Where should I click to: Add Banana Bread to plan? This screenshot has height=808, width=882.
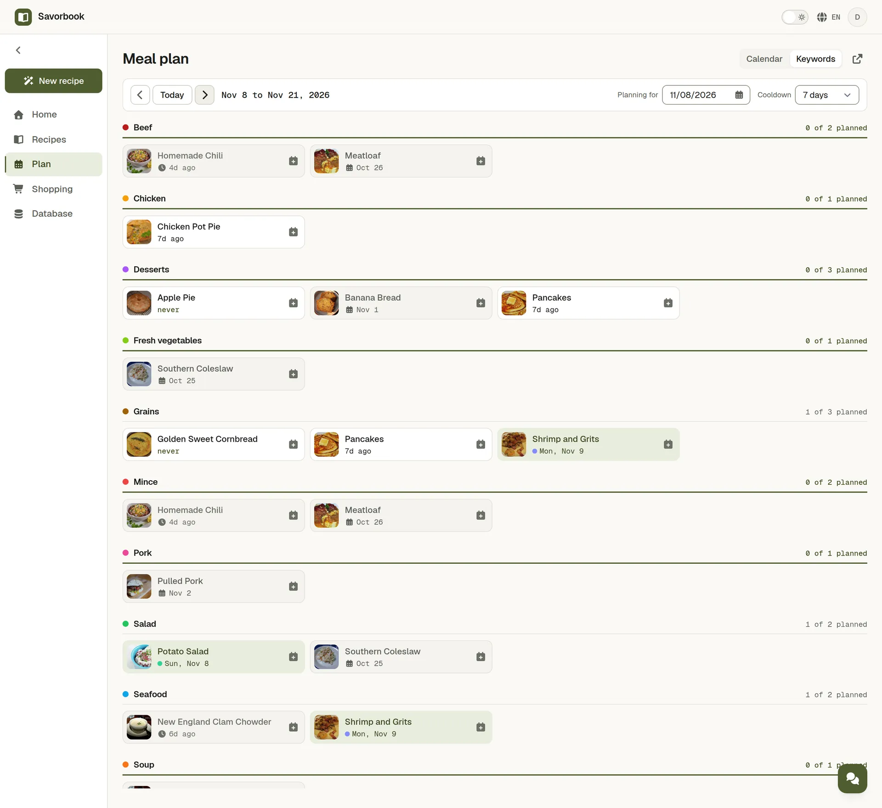point(481,303)
